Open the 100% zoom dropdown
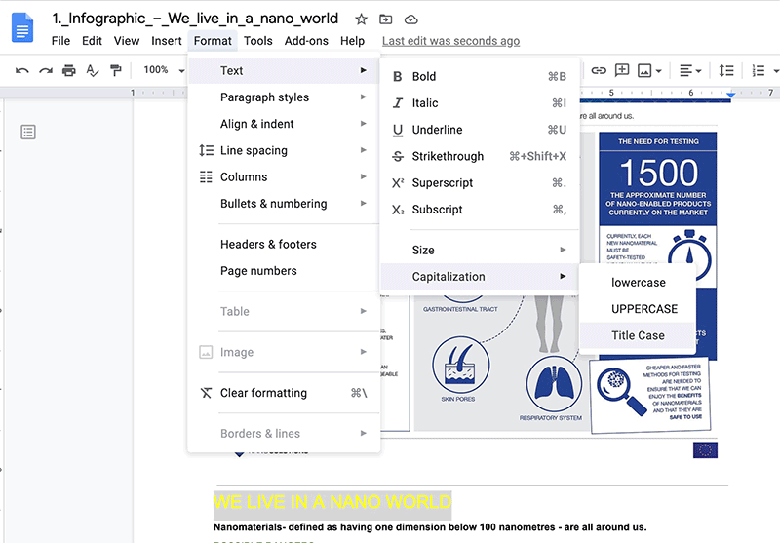Screen dimensions: 780x543 tap(164, 70)
